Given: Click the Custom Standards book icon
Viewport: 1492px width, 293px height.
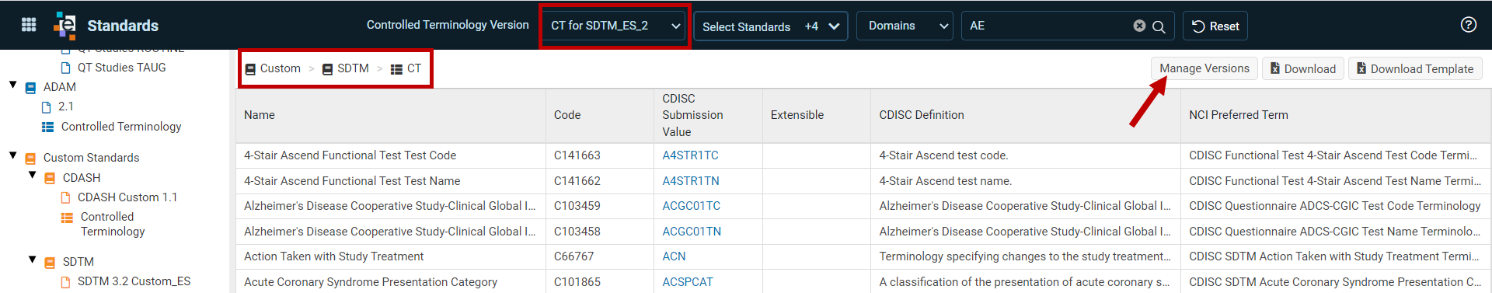Looking at the screenshot, I should point(30,159).
